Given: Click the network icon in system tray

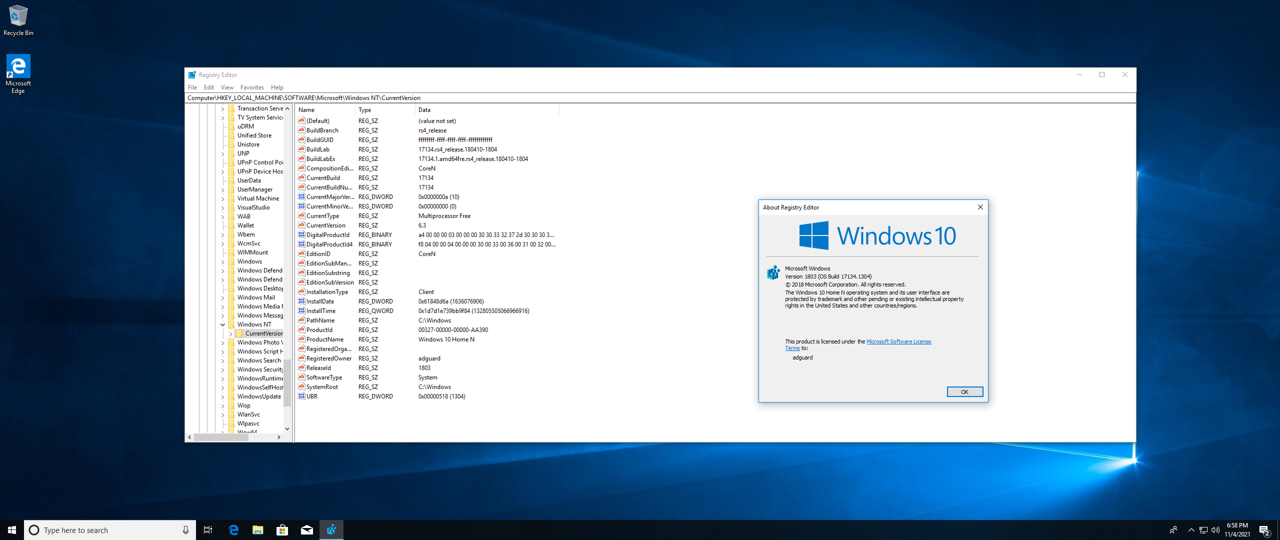Looking at the screenshot, I should pos(1203,530).
